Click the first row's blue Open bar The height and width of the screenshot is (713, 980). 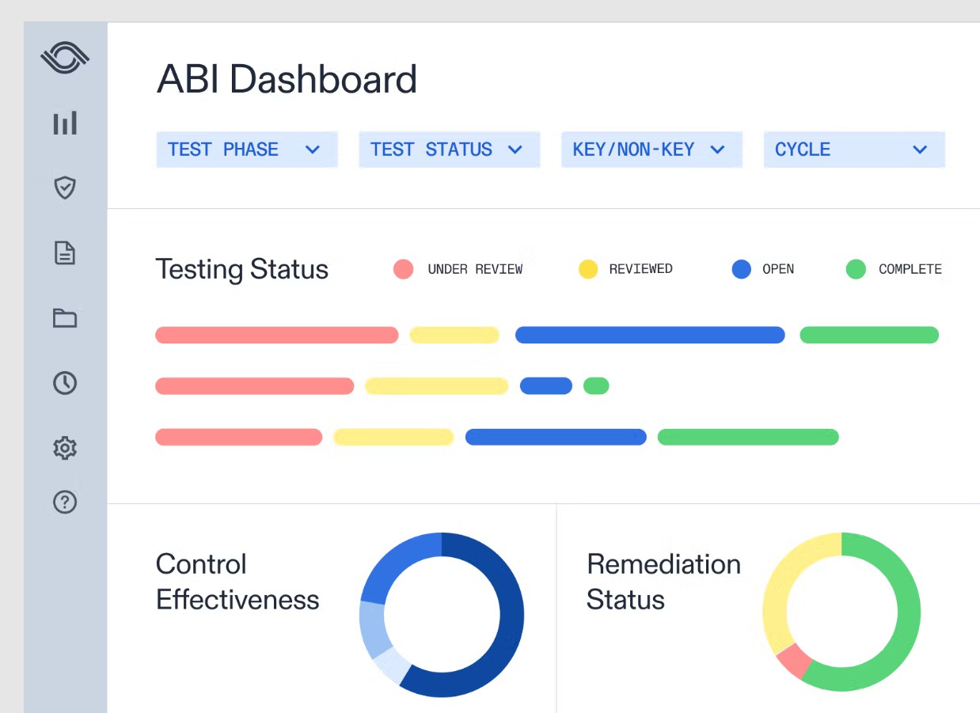pyautogui.click(x=649, y=335)
